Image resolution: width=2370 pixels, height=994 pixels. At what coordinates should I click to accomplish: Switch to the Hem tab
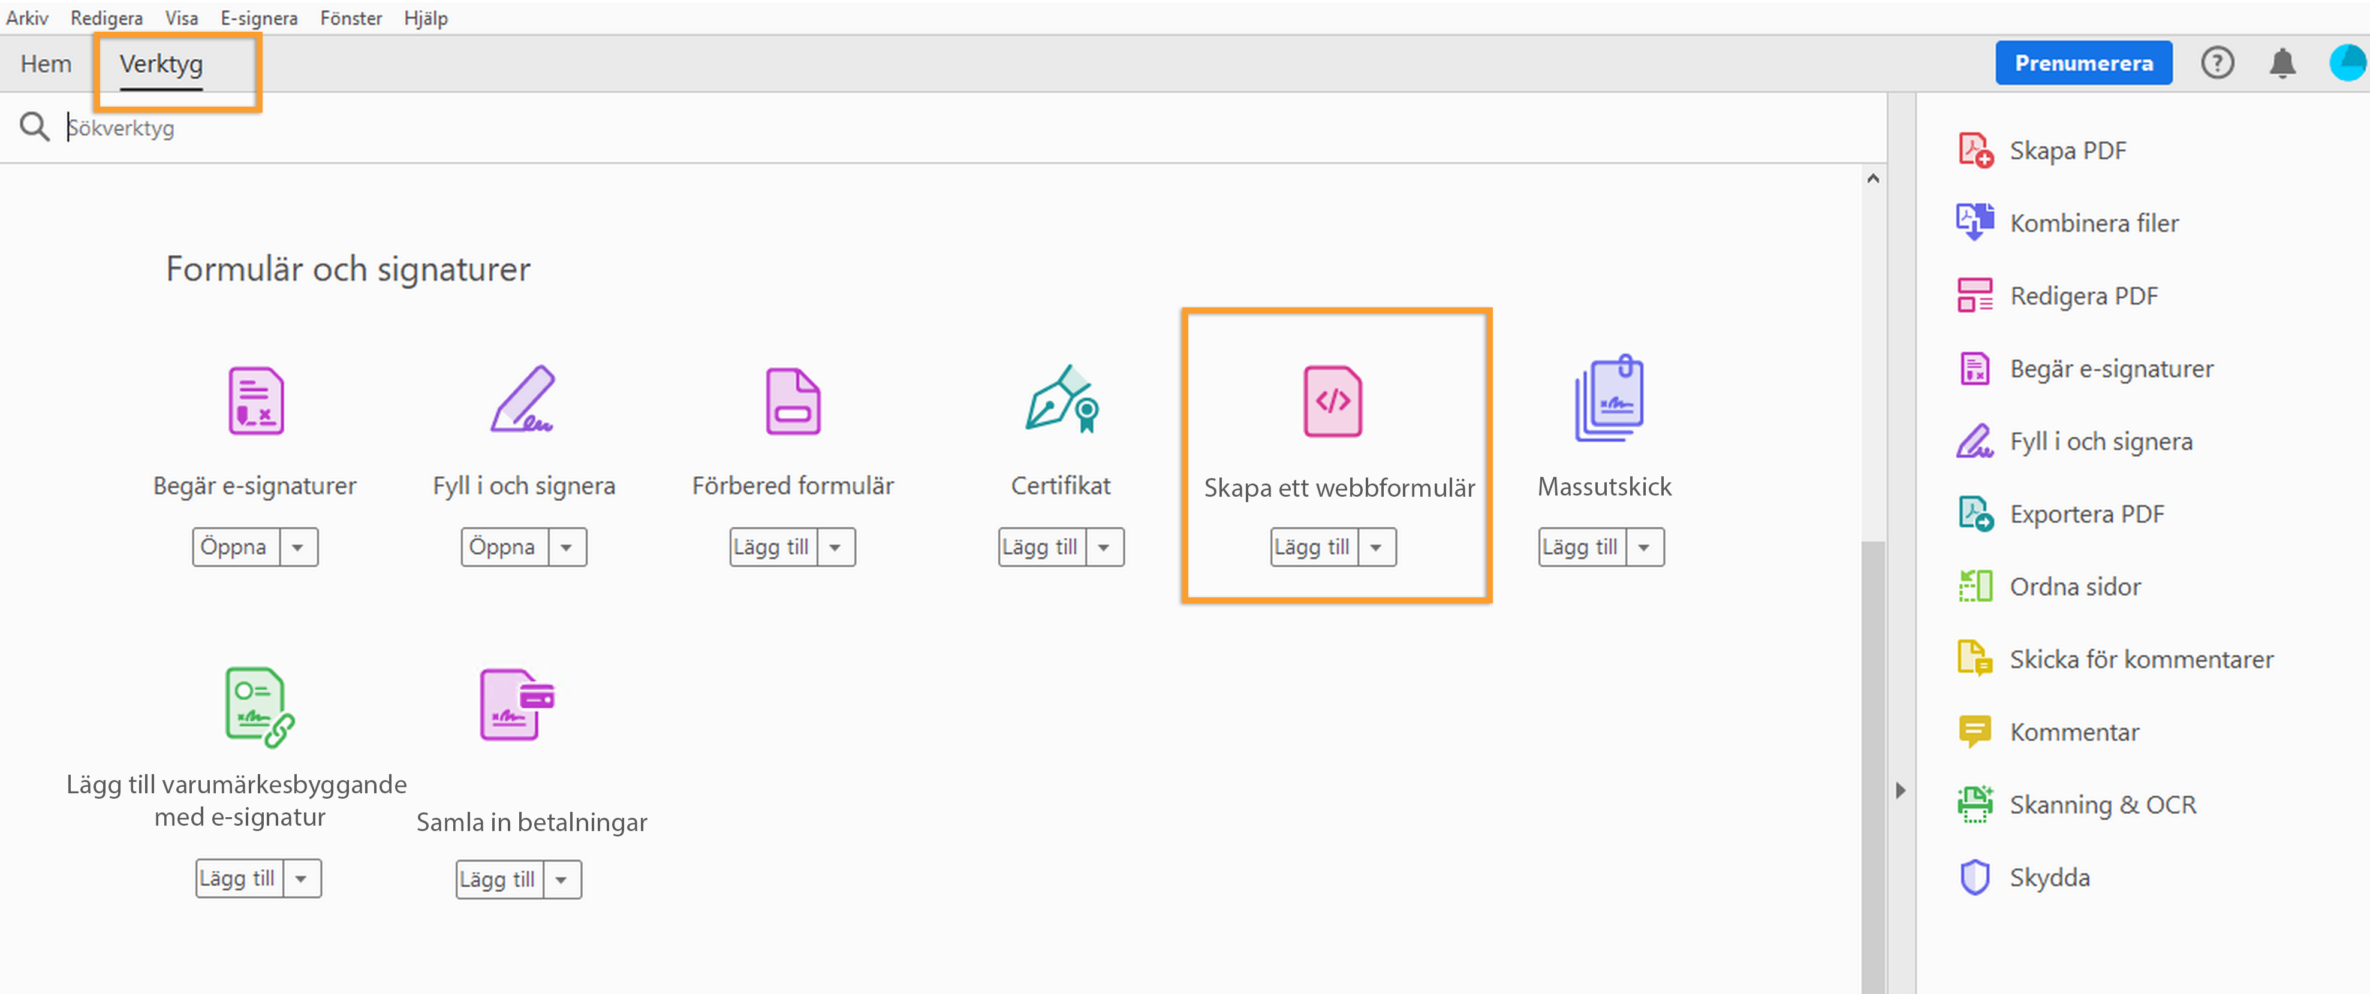click(46, 64)
